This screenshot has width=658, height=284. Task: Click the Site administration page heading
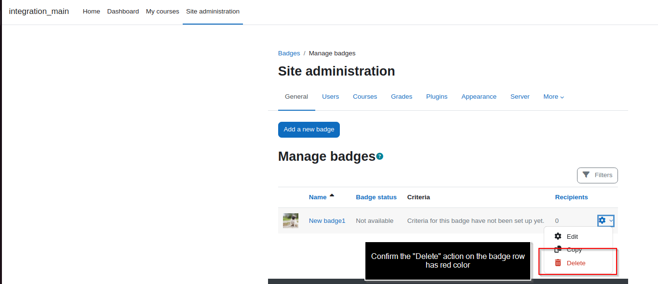[x=336, y=71]
